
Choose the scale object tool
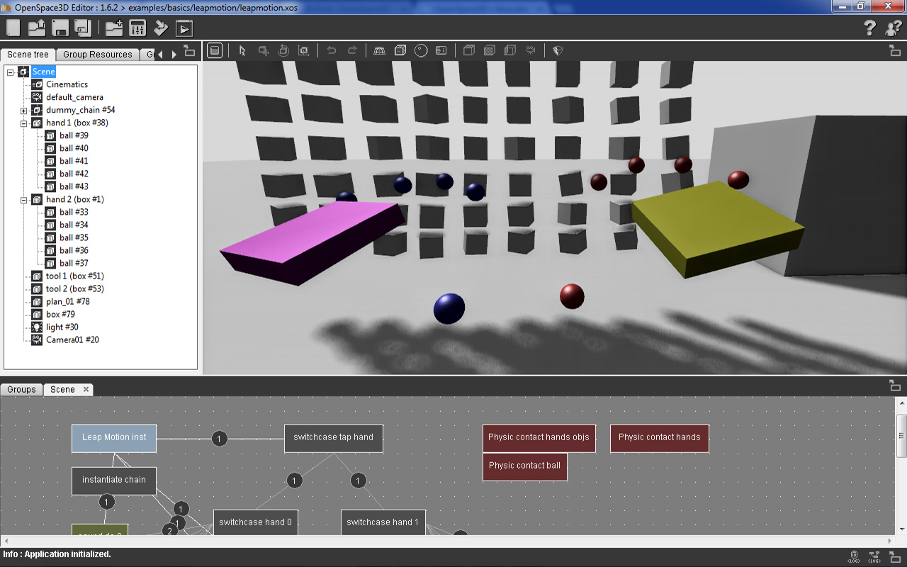304,51
